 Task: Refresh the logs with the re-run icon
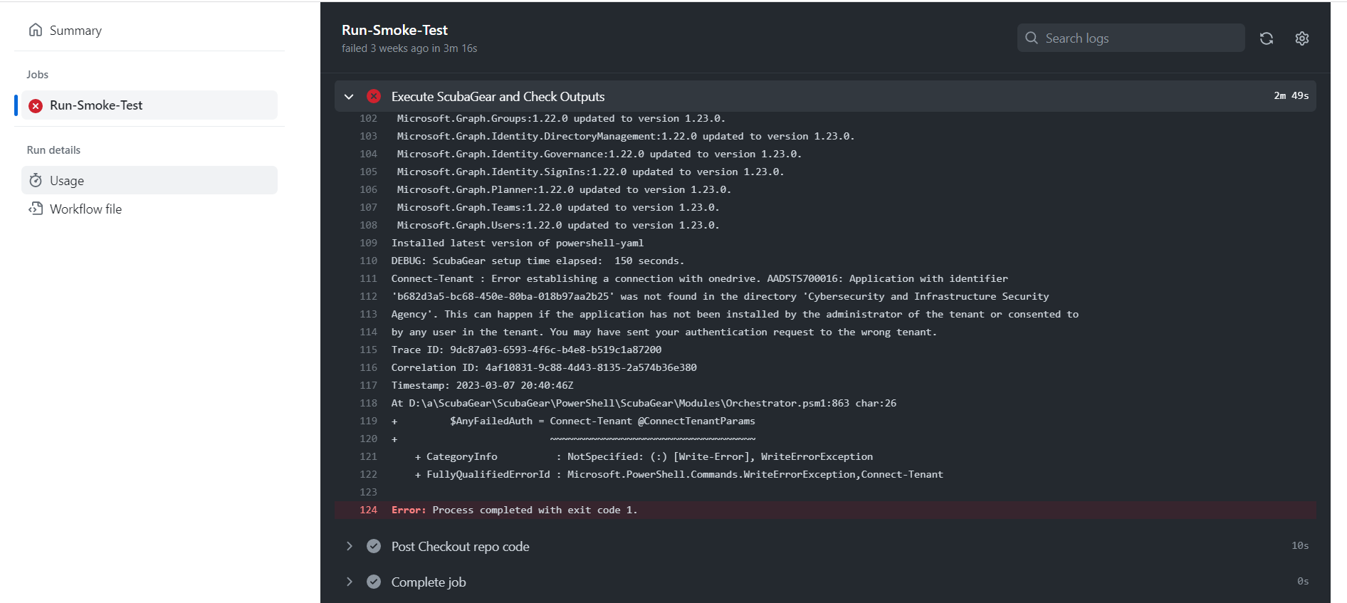click(x=1267, y=38)
